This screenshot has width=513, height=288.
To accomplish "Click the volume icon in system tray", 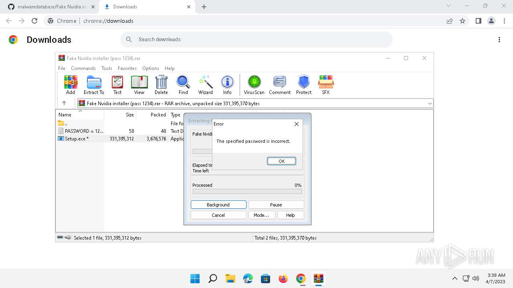I will pos(476,278).
